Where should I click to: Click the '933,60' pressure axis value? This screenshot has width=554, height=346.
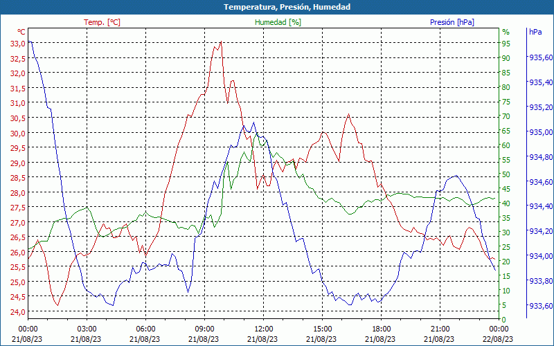541,306
